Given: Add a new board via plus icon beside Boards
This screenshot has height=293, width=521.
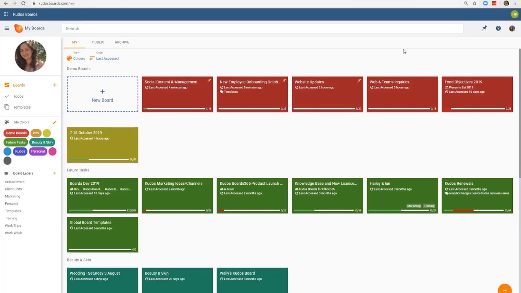Looking at the screenshot, I should pos(55,85).
